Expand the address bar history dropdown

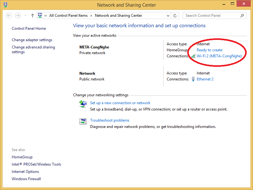(168, 16)
